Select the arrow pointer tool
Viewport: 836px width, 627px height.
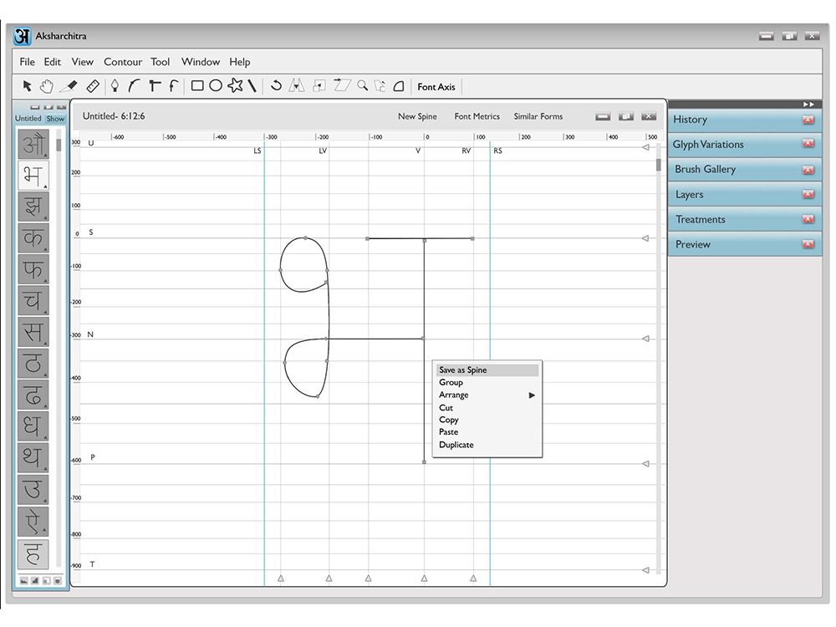click(x=28, y=86)
